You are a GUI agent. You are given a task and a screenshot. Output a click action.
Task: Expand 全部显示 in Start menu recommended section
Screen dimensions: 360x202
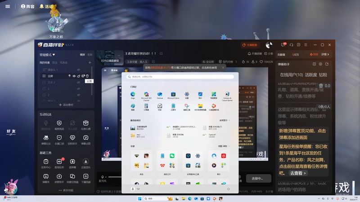224,120
